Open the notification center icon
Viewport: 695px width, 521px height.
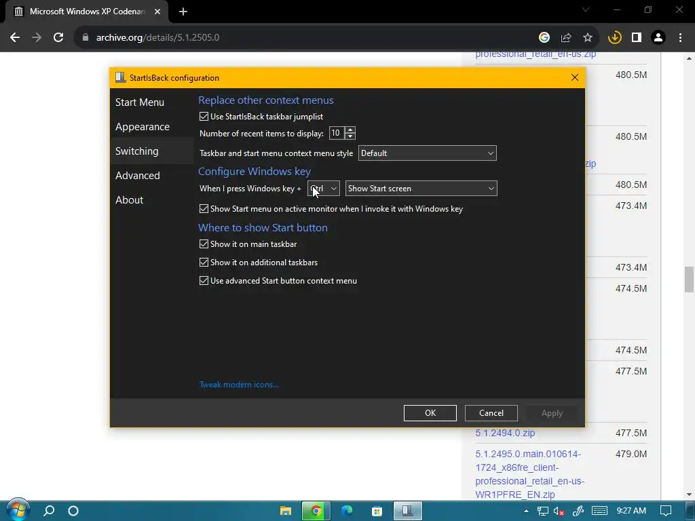click(x=666, y=511)
